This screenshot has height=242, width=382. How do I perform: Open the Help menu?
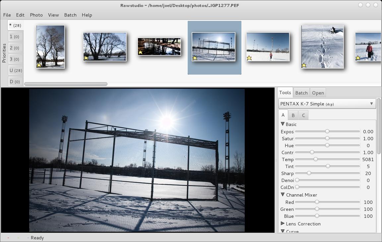87,15
